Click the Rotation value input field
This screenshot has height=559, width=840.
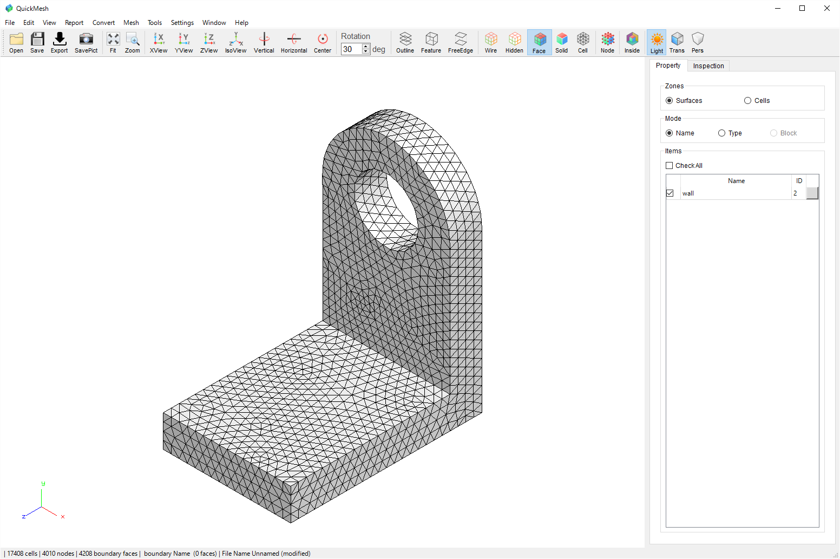(352, 49)
